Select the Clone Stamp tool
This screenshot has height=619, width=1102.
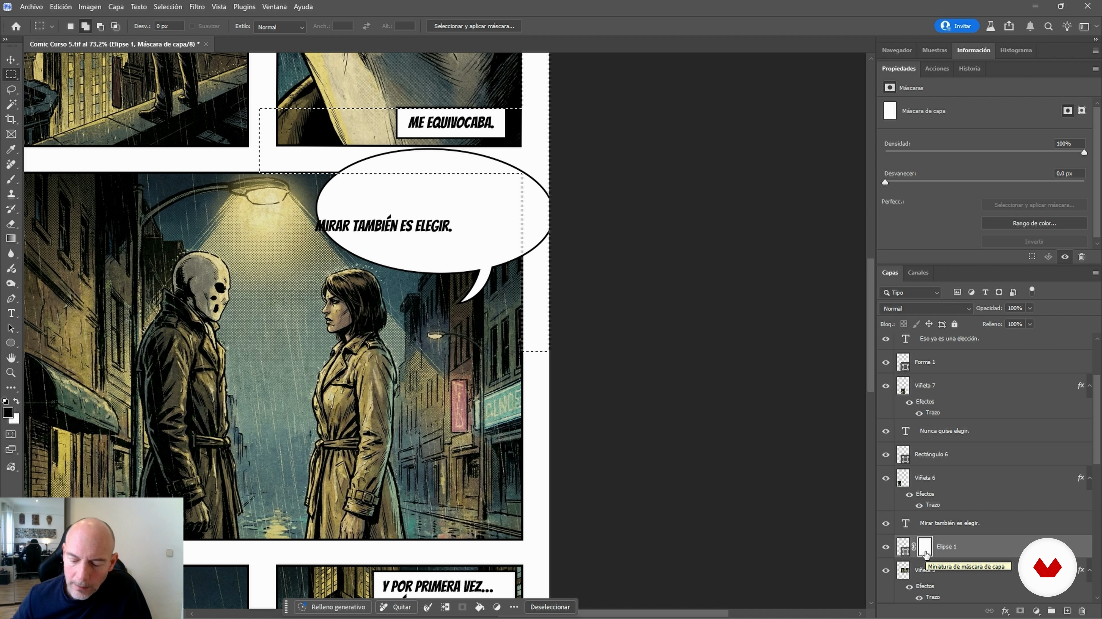click(x=11, y=194)
